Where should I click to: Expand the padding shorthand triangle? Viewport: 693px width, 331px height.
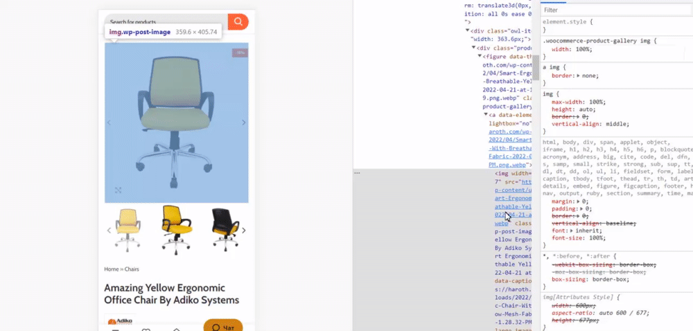tap(581, 208)
